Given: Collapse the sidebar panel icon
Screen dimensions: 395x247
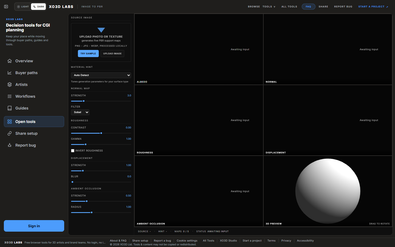Looking at the screenshot, I should point(6,7).
